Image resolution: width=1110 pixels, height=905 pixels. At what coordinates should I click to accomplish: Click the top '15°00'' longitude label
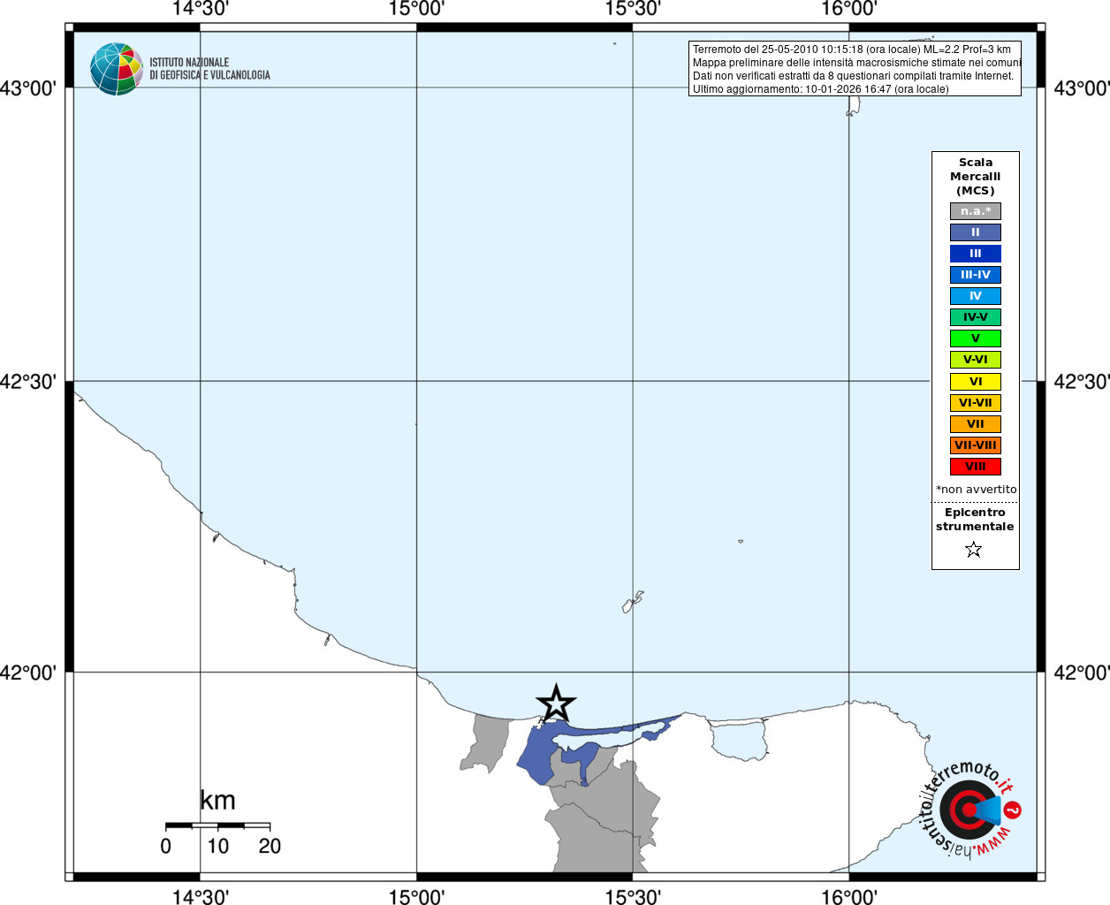click(416, 10)
